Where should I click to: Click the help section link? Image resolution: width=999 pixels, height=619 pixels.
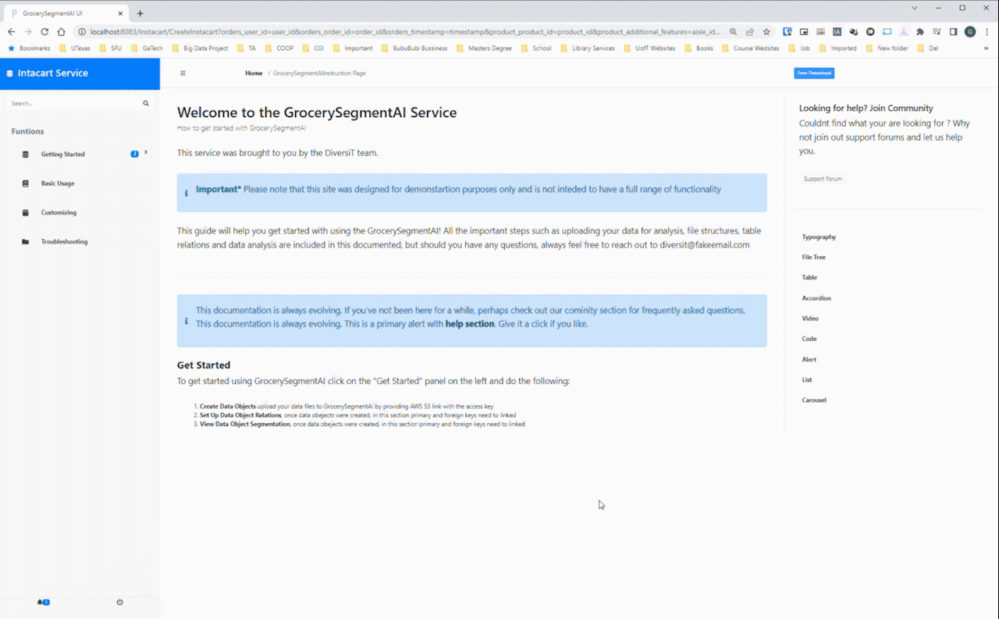pos(470,324)
